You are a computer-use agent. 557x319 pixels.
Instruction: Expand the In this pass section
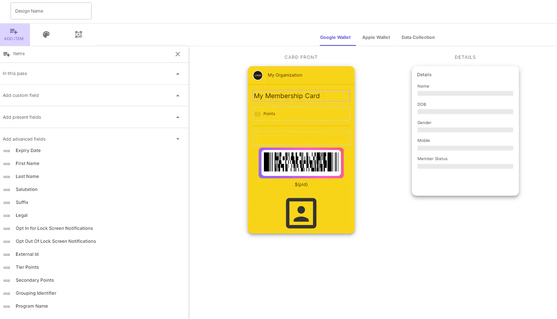94,74
